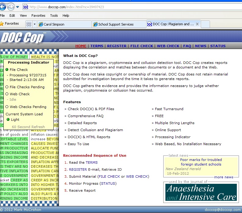Click the Web Check status indicator
Image resolution: width=242 pixels, height=213 pixels.
(x=7, y=94)
